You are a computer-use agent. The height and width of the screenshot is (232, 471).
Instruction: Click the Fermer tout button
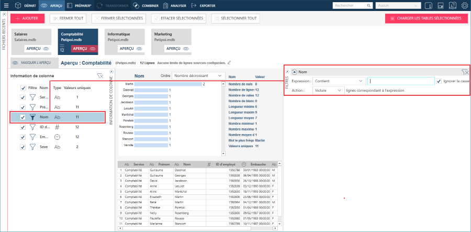[68, 18]
